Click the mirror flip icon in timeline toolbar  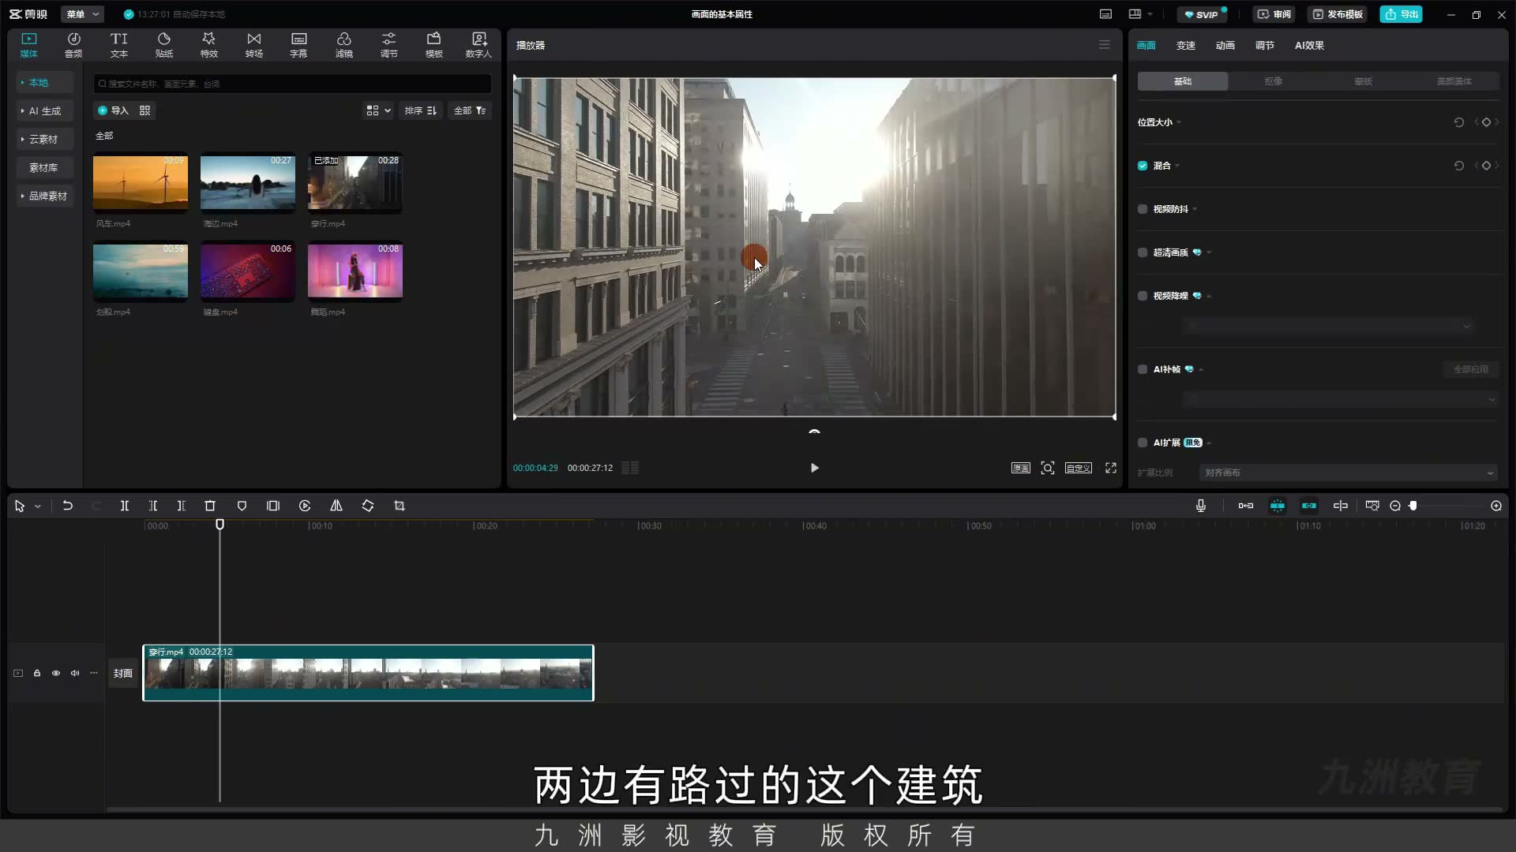pyautogui.click(x=336, y=506)
